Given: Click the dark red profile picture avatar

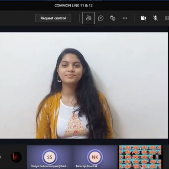Looking at the screenshot, I should [x=16, y=157].
